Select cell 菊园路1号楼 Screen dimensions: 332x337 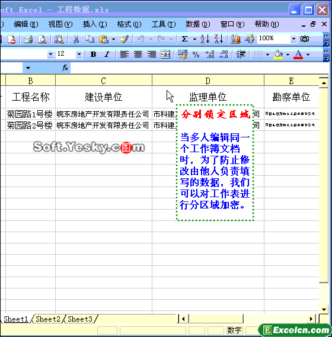31,114
